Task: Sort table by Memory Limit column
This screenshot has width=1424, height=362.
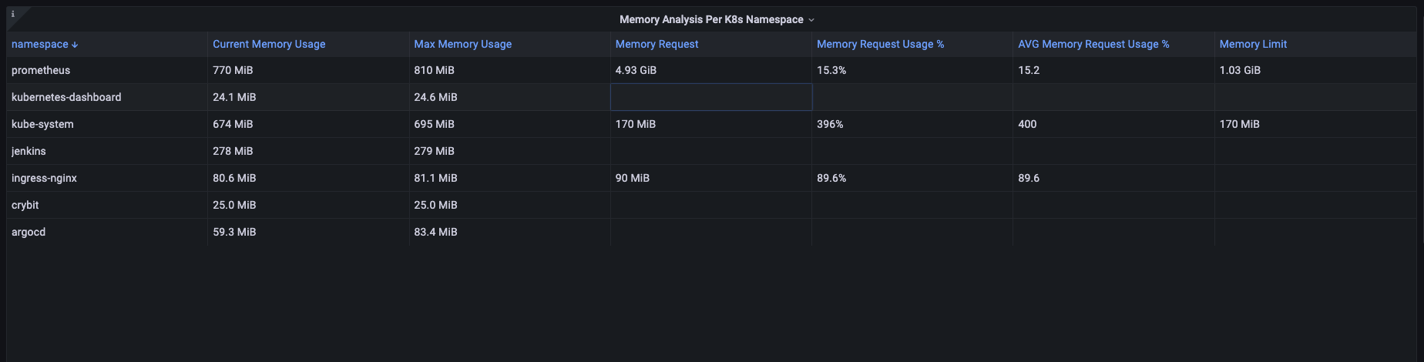Action: [1252, 44]
